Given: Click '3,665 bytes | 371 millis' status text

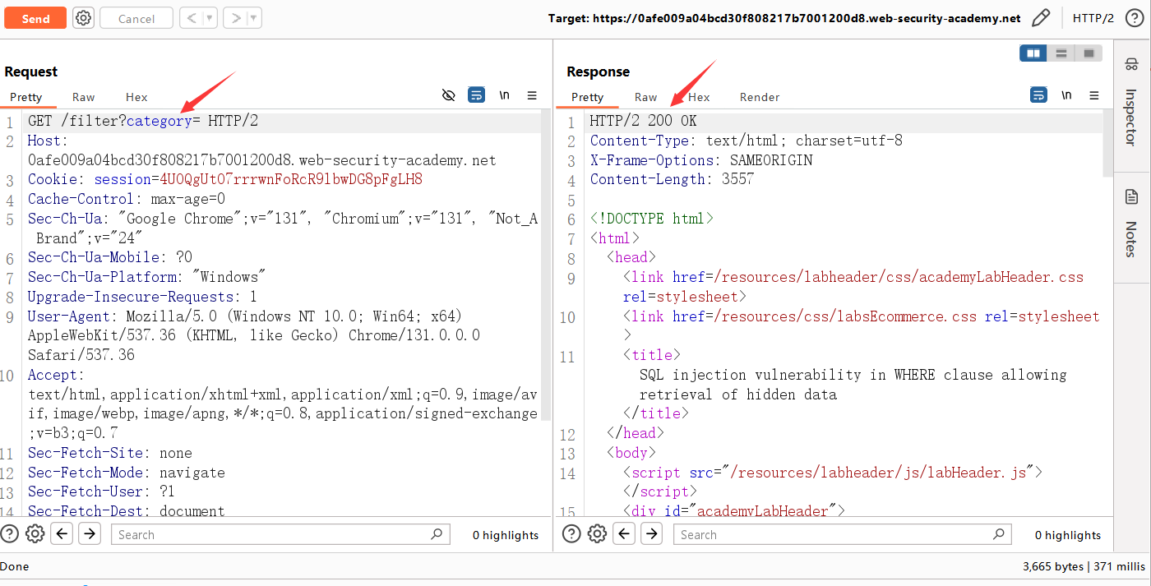Looking at the screenshot, I should click(x=1084, y=566).
